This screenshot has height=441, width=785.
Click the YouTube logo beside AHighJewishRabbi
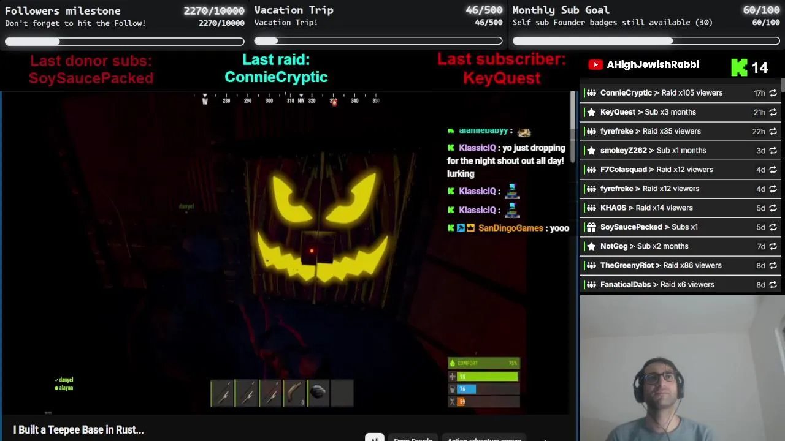point(595,65)
